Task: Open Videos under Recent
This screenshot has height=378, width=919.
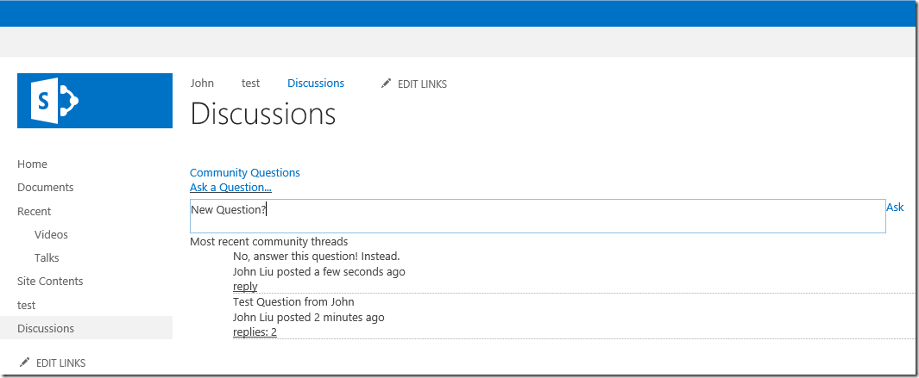Action: click(51, 235)
